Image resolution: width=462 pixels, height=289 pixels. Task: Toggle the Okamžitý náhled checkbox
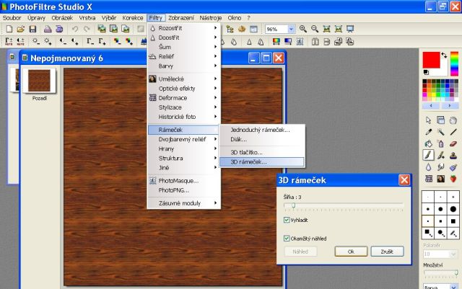point(287,239)
